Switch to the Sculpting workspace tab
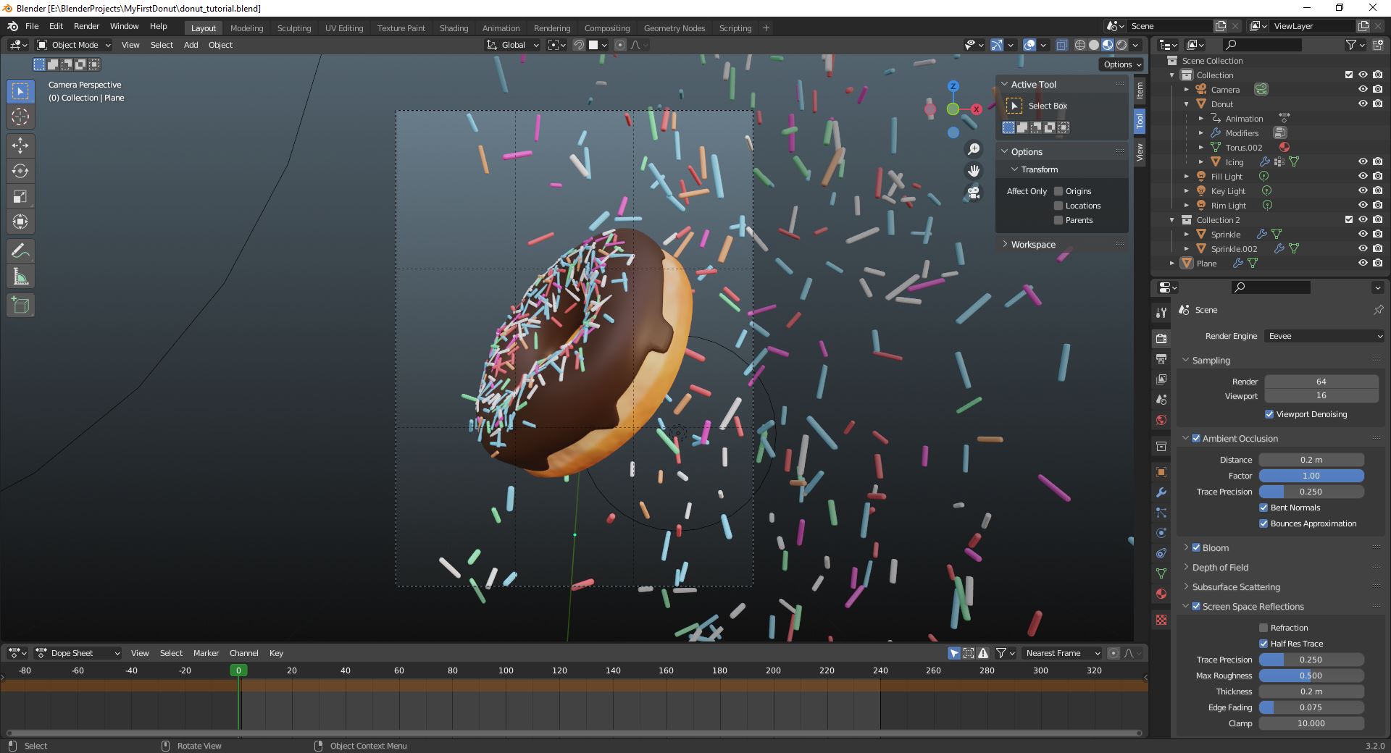 294,28
